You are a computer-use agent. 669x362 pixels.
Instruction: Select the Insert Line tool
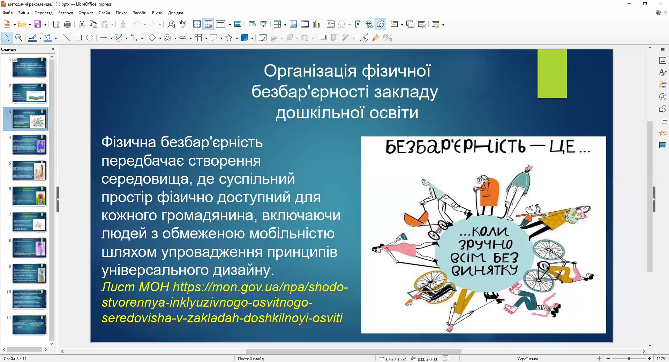[x=66, y=38]
